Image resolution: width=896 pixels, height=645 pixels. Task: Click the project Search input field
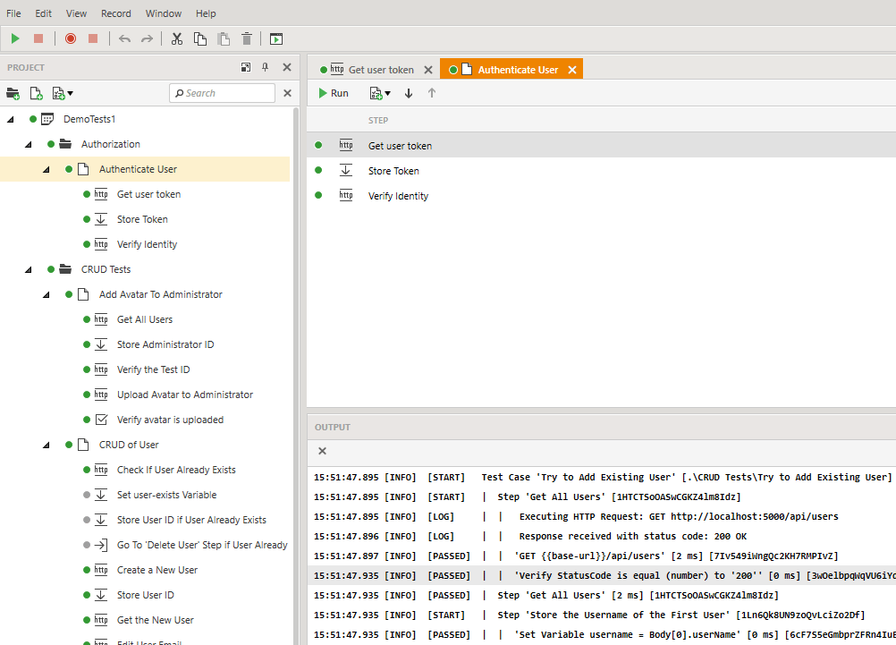(x=223, y=93)
